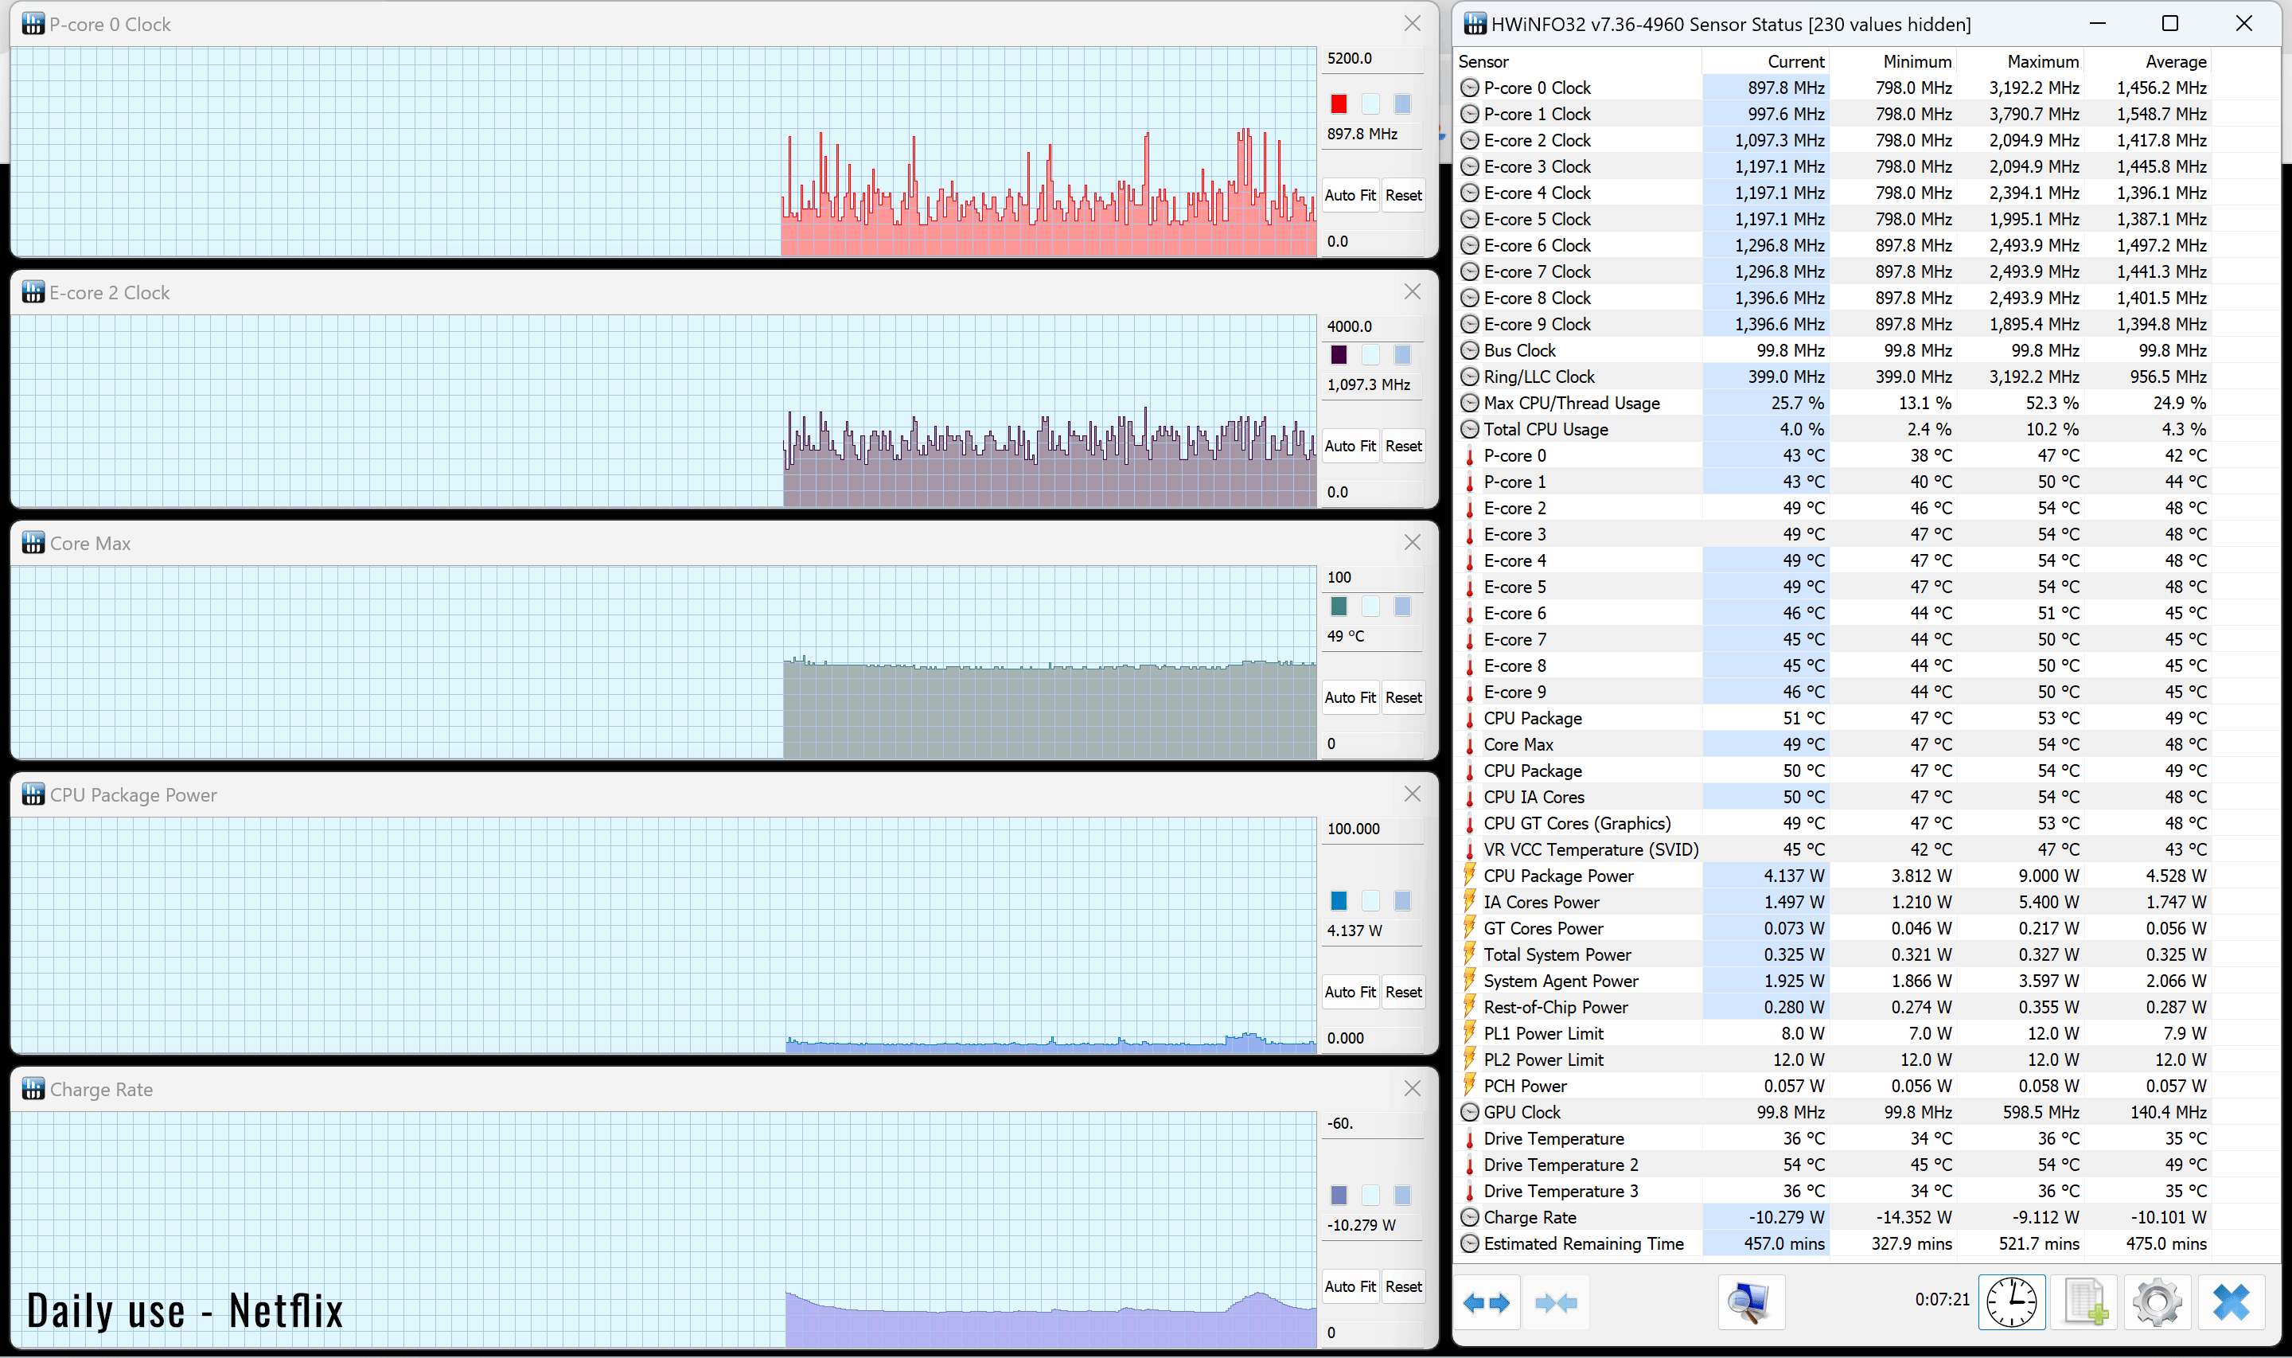
Task: Click thermometer icon beside Drive Temperature 2
Action: pyautogui.click(x=1470, y=1165)
